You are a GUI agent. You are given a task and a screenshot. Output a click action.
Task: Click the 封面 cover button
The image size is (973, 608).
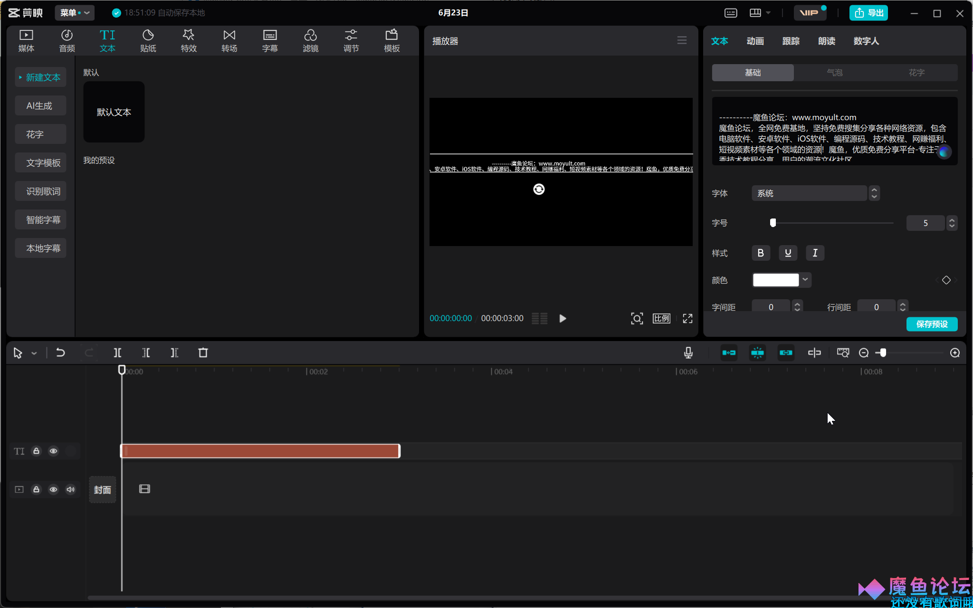[102, 490]
